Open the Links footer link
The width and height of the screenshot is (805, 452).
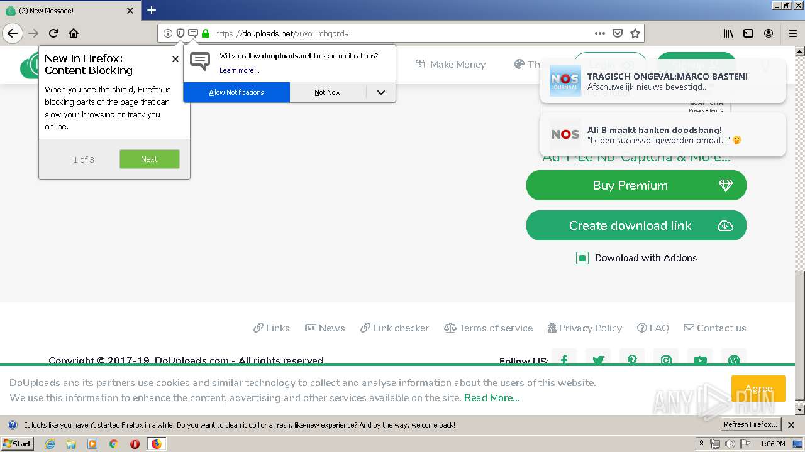(x=272, y=328)
